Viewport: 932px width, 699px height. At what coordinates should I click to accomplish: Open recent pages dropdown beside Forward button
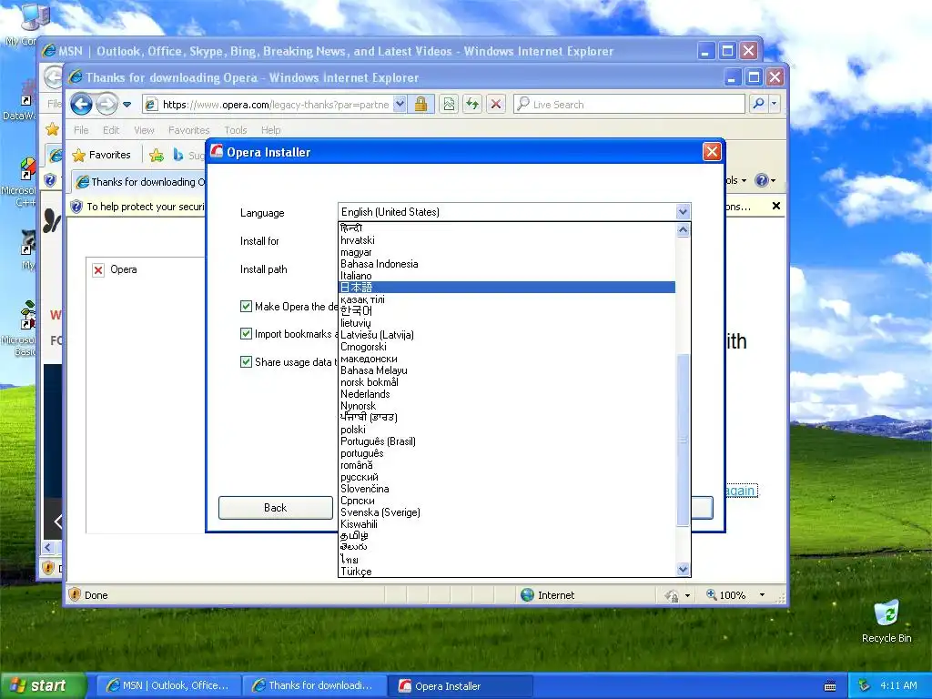pyautogui.click(x=127, y=105)
